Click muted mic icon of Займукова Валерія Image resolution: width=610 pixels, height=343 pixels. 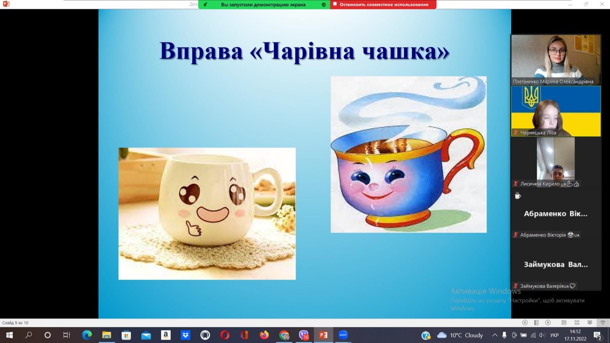coord(516,286)
